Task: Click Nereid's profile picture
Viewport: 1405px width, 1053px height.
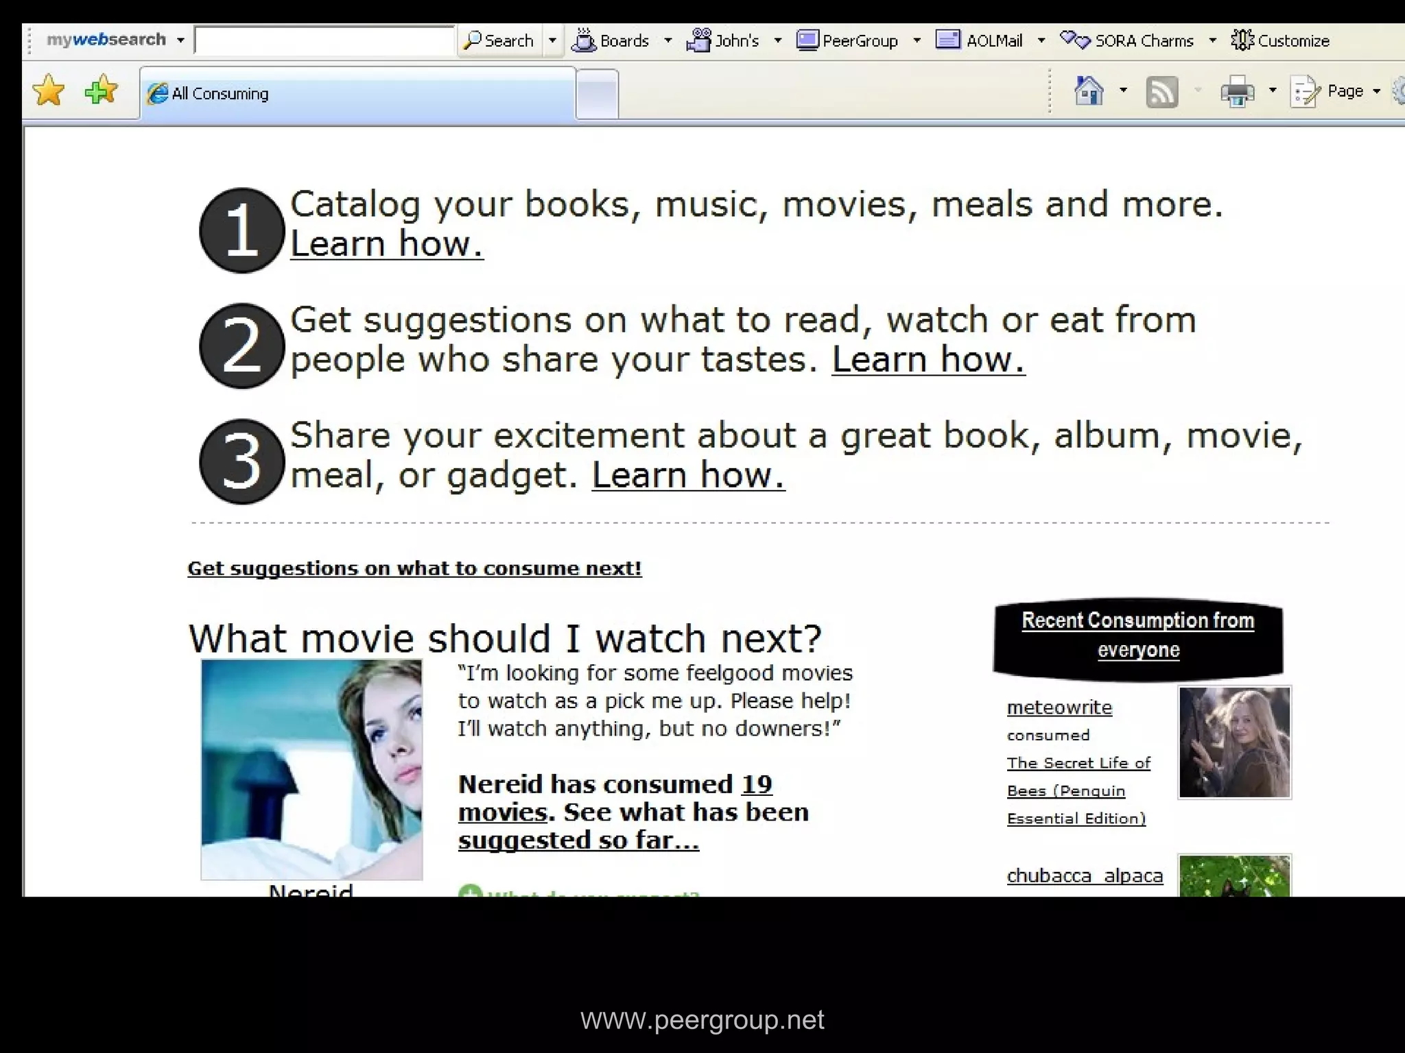Action: pyautogui.click(x=311, y=769)
